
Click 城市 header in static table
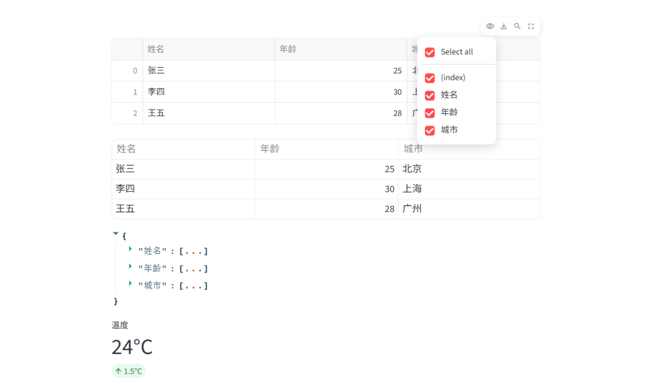[x=469, y=149]
